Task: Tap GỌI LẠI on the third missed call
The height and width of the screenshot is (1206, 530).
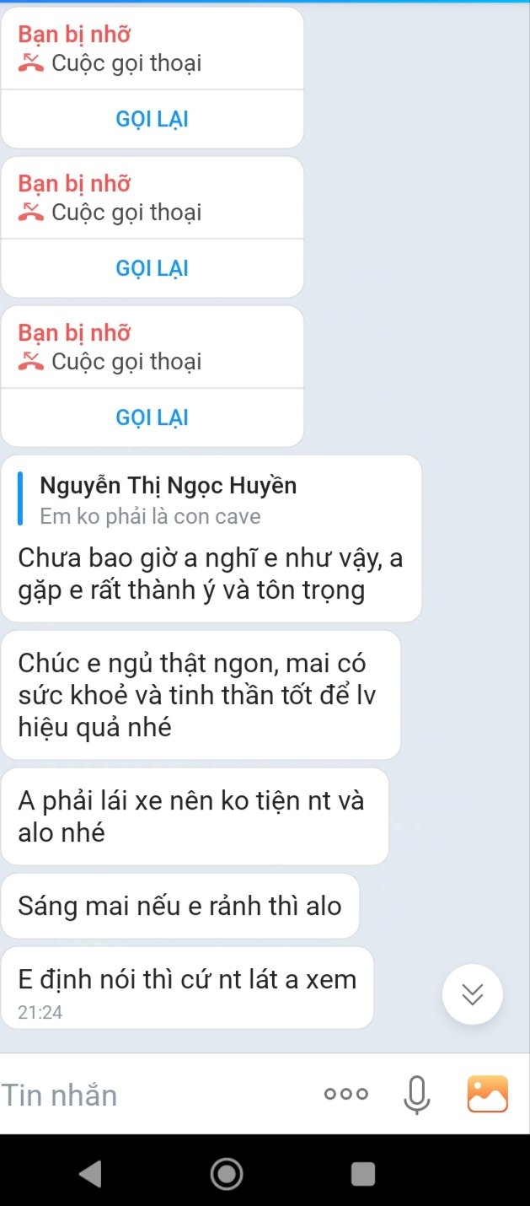Action: tap(153, 417)
